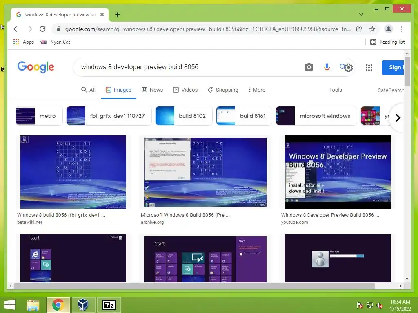Viewport: 418px width, 313px height.
Task: Click the blue Sign in button
Action: pos(393,68)
